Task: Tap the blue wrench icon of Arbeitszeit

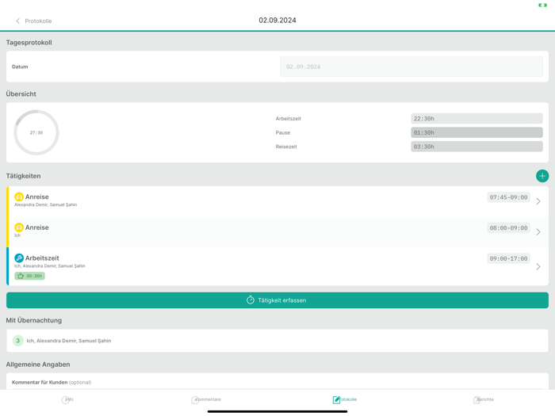Action: click(19, 258)
